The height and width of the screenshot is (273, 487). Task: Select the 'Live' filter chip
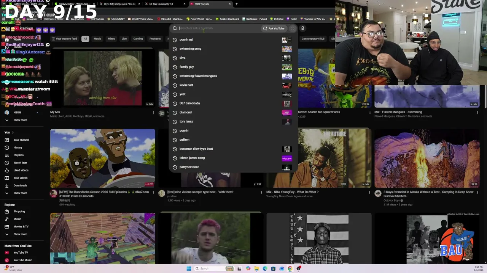(x=124, y=39)
